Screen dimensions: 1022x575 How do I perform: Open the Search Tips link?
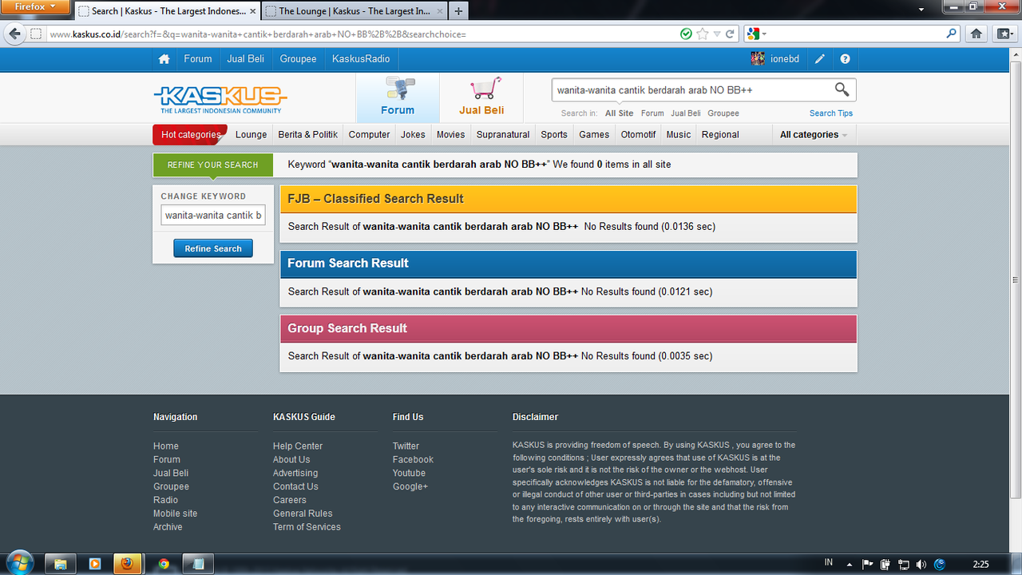pos(831,113)
